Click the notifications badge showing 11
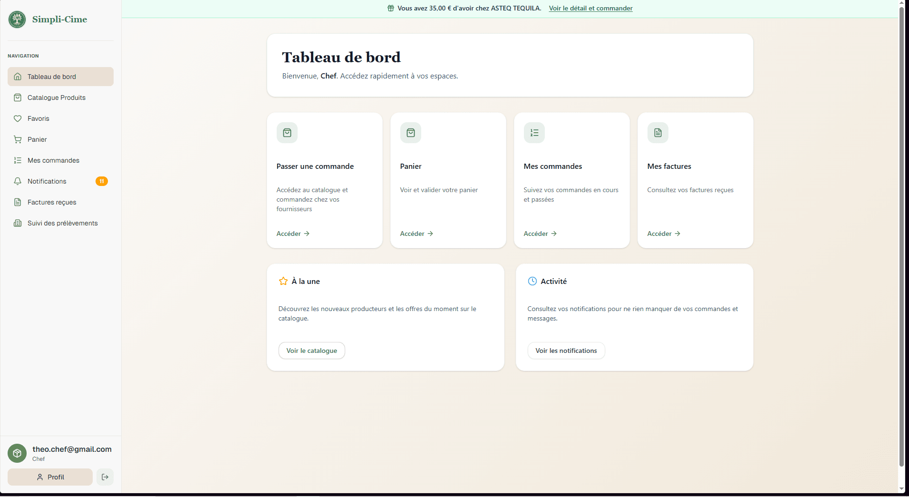Image resolution: width=909 pixels, height=497 pixels. pyautogui.click(x=102, y=181)
